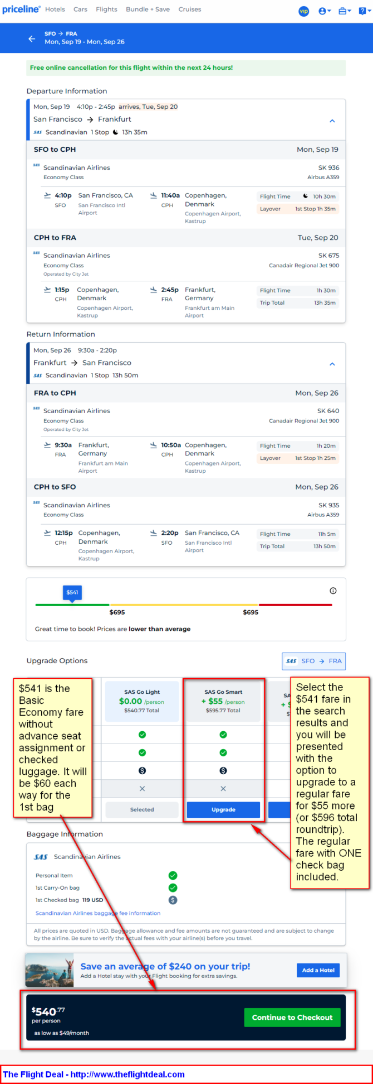
Task: Click the '$540.77 Total' text
Action: click(142, 711)
